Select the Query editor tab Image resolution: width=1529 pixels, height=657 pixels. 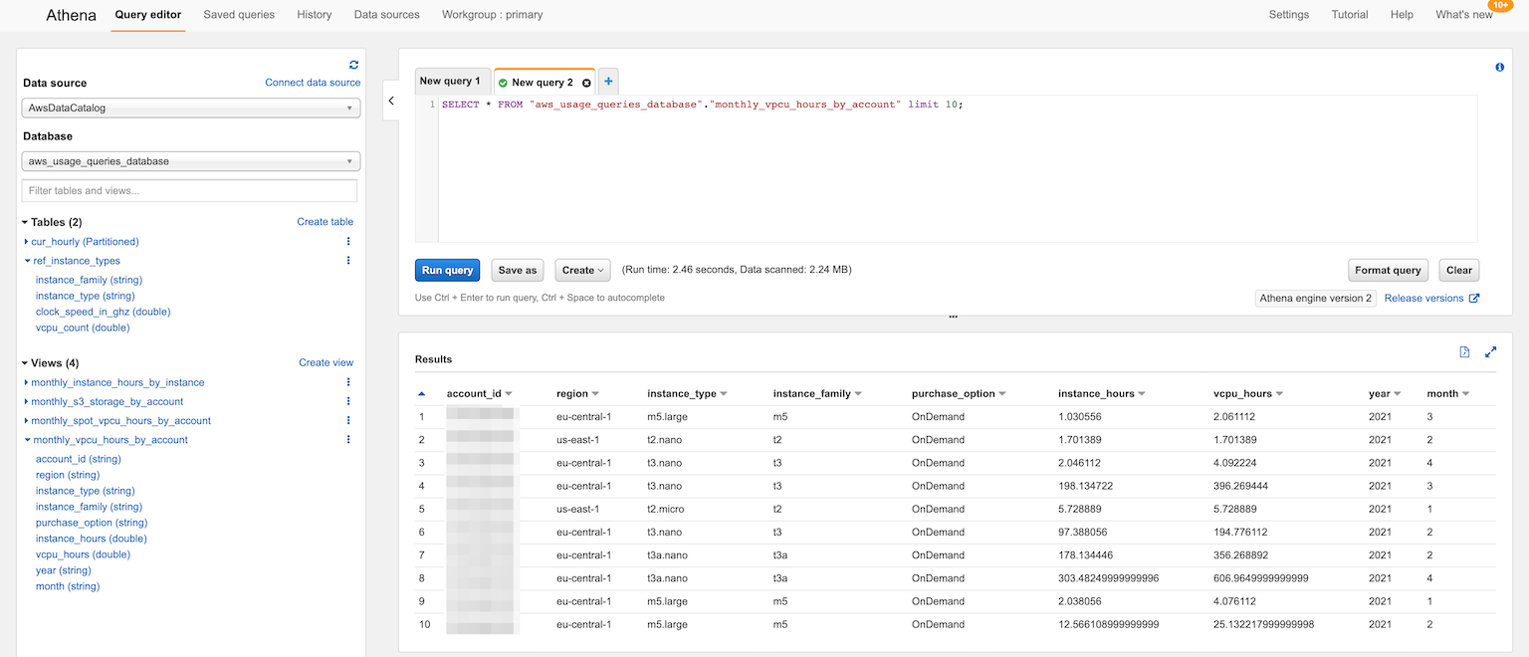pos(147,15)
